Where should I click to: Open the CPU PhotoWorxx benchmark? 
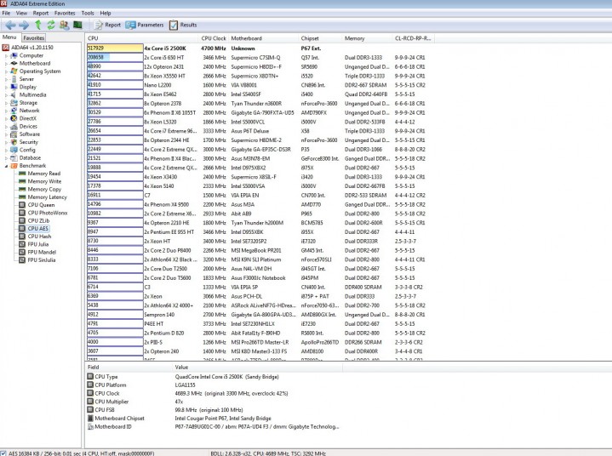click(43, 213)
